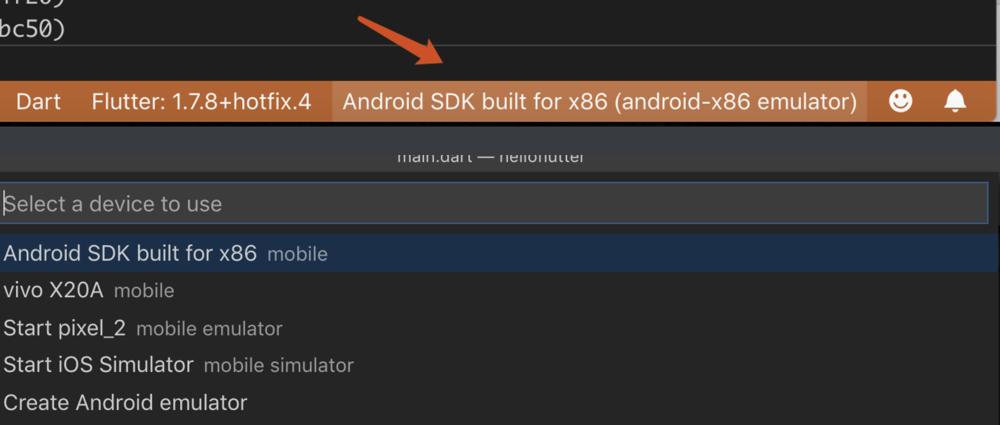Click the Flutter 1.7.8+hotfix.4 version indicator
Screen dimensions: 1000x425
201,101
